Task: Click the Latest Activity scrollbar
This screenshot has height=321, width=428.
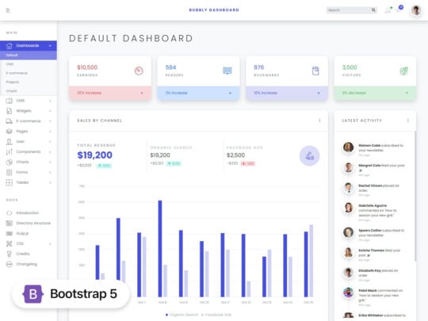Action: click(415, 196)
